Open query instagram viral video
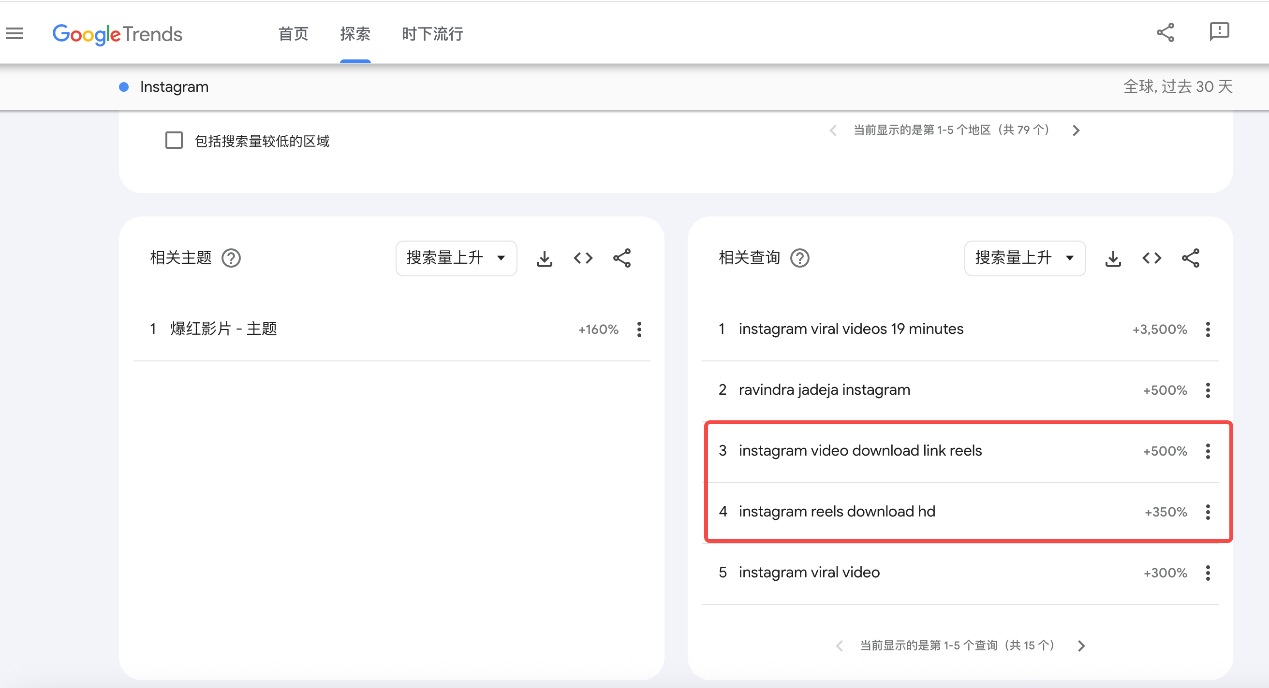 point(809,573)
